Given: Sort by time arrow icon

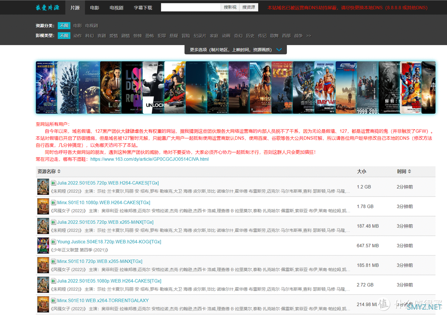Looking at the screenshot, I should tap(409, 172).
